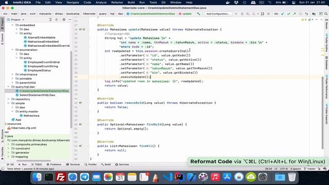Collapse the enumeration package folder
The image size is (329, 185).
pyautogui.click(x=12, y=50)
